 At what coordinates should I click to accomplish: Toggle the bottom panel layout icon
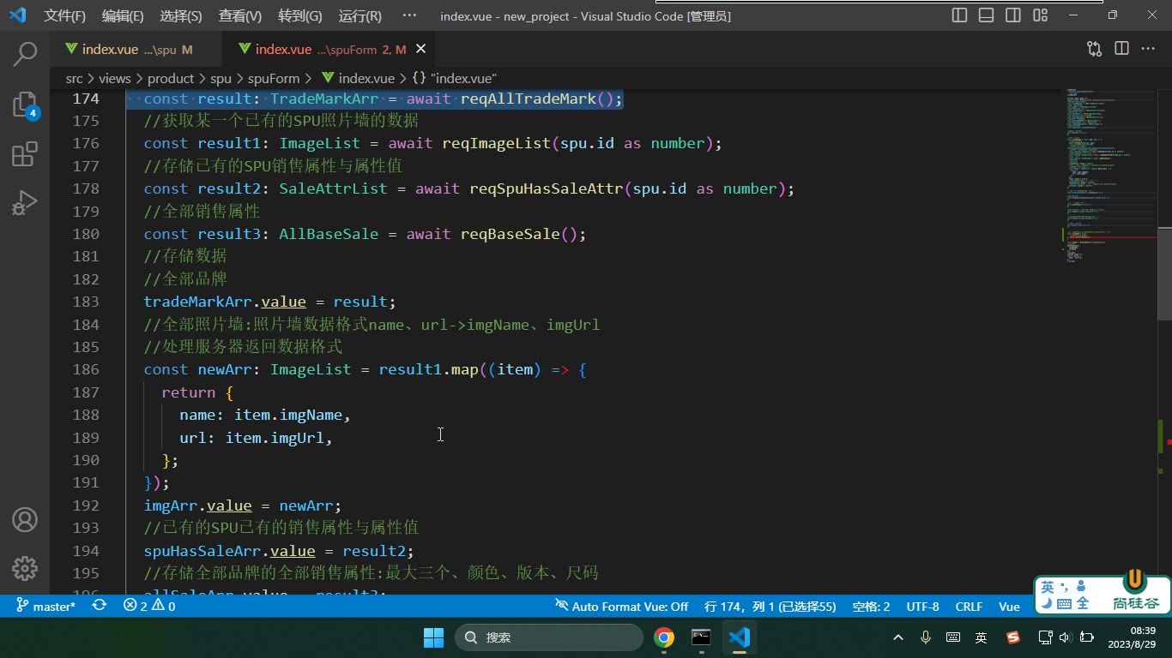click(987, 15)
